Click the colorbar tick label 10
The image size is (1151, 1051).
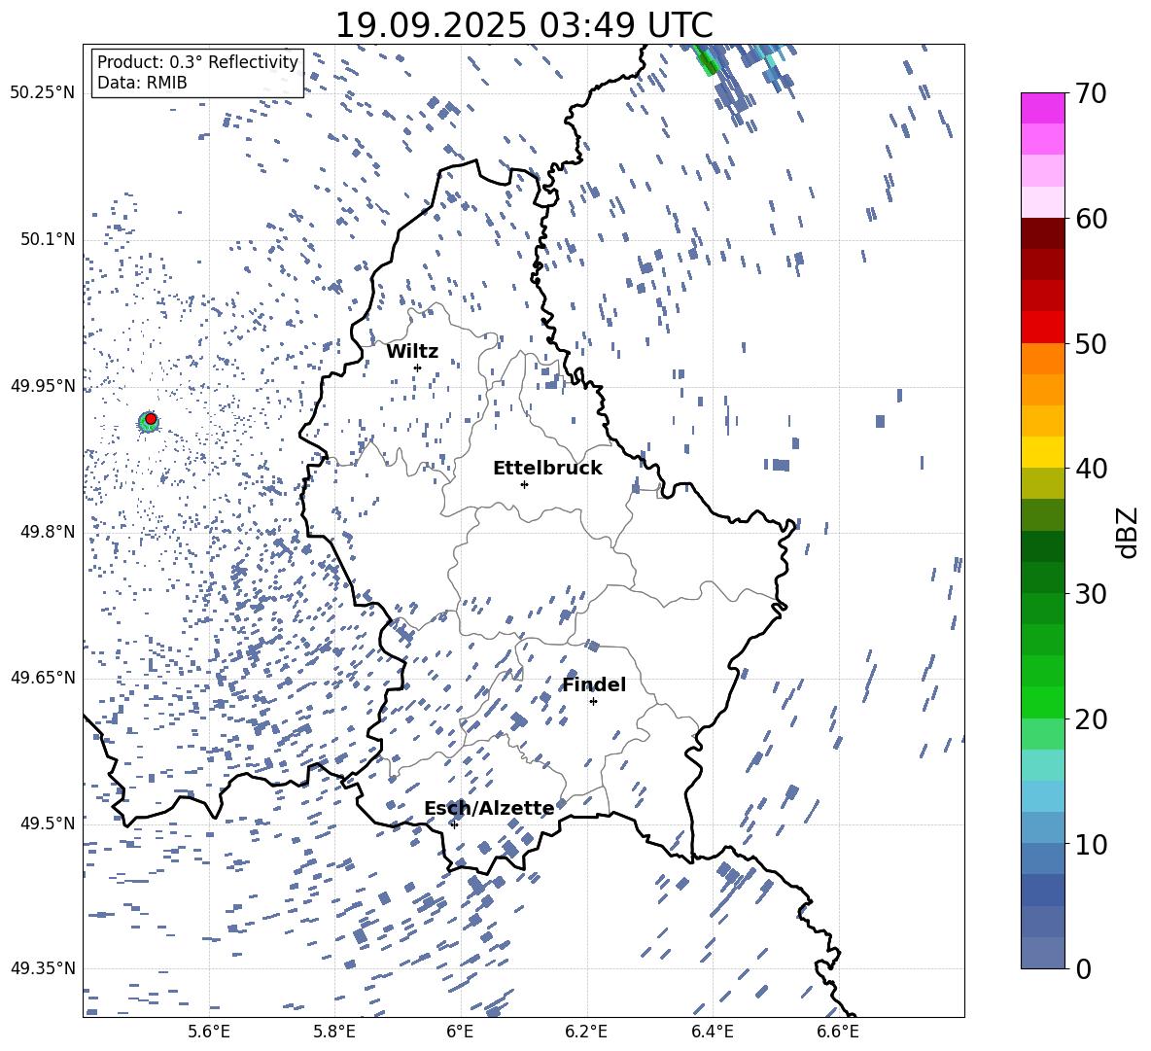click(1092, 844)
